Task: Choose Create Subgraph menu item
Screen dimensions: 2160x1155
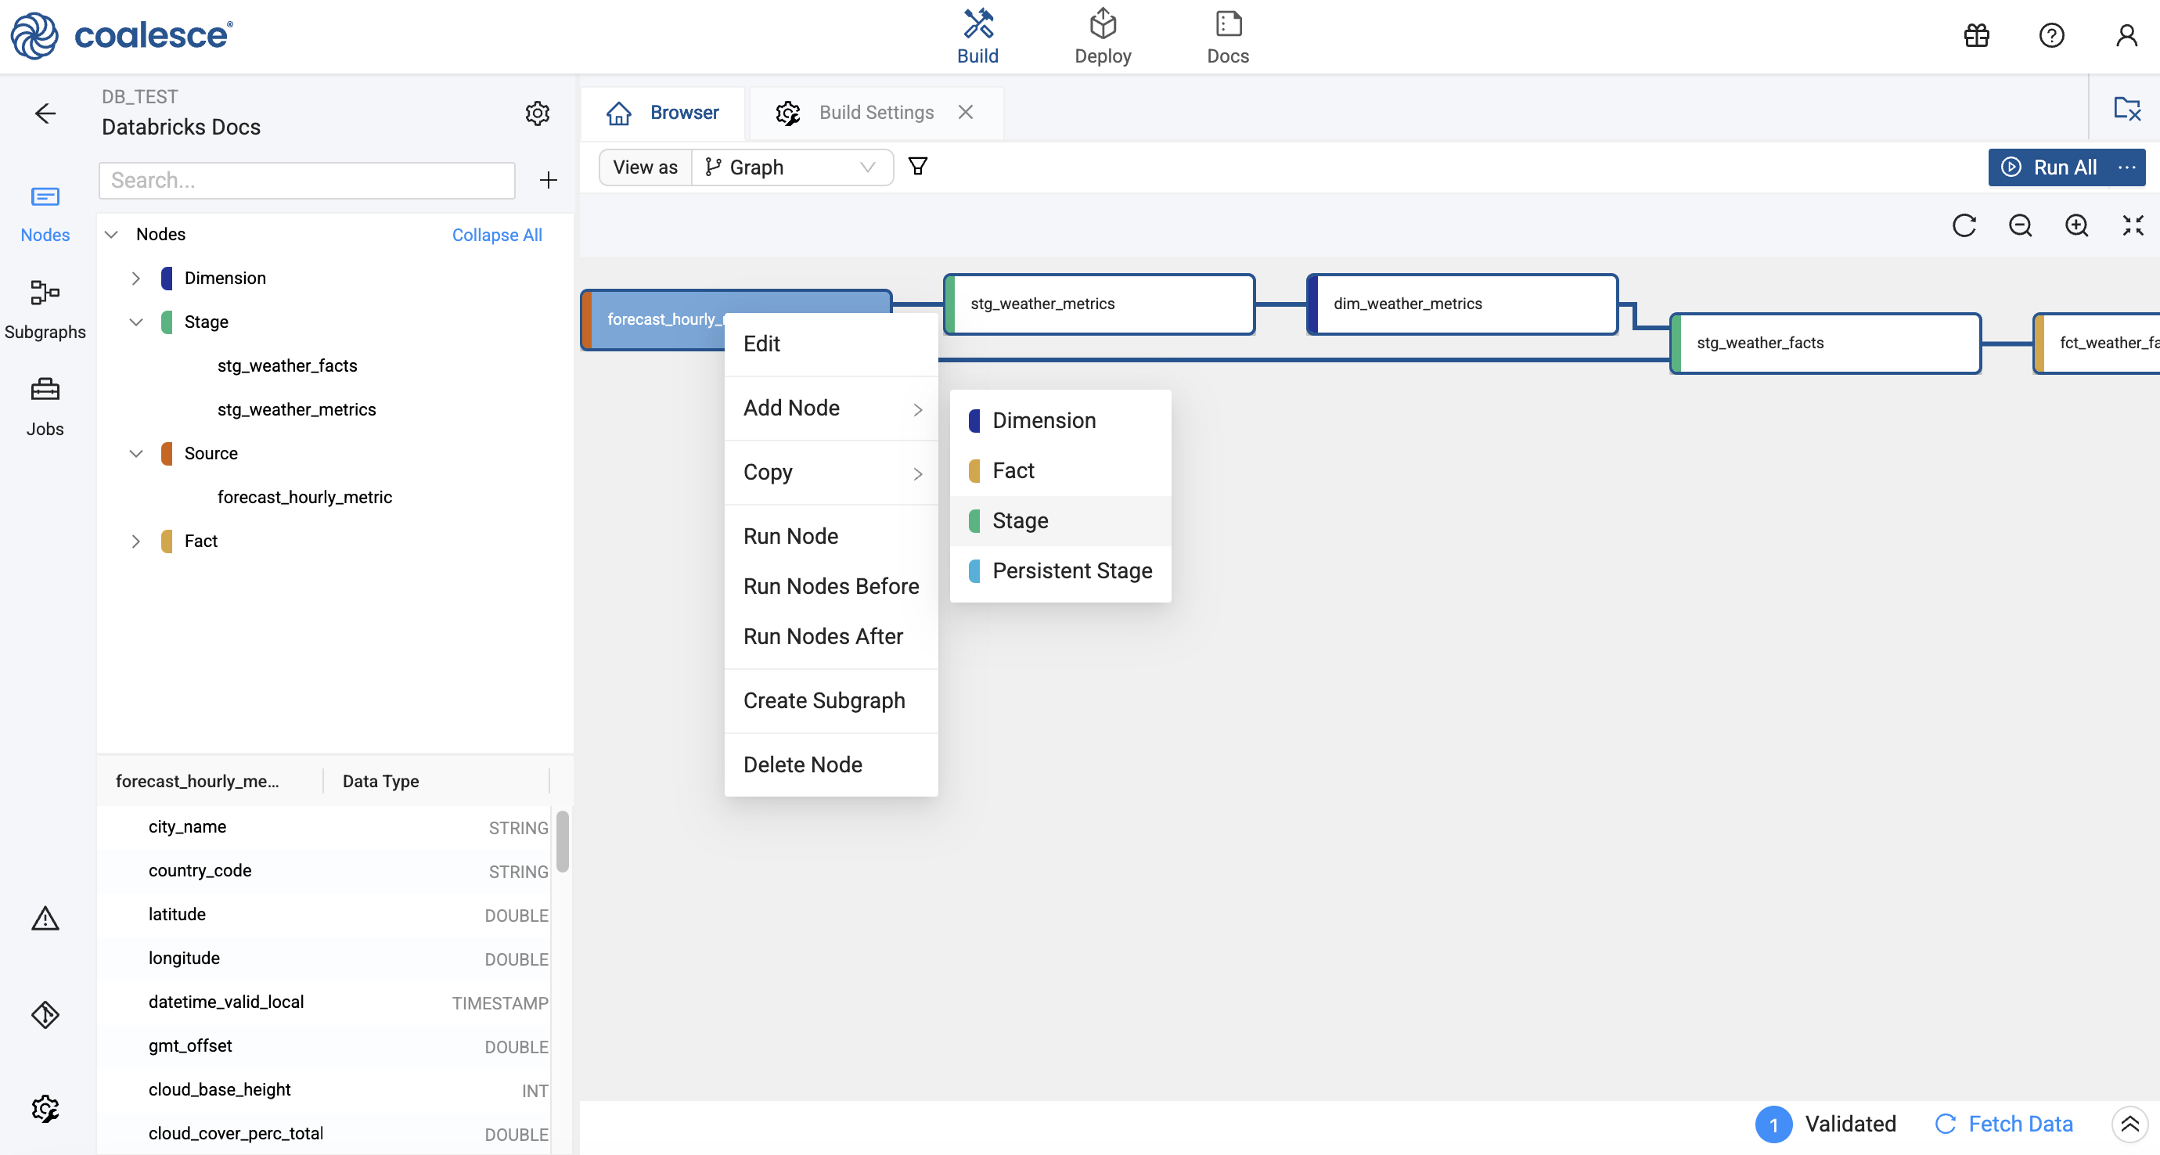Action: pos(830,700)
